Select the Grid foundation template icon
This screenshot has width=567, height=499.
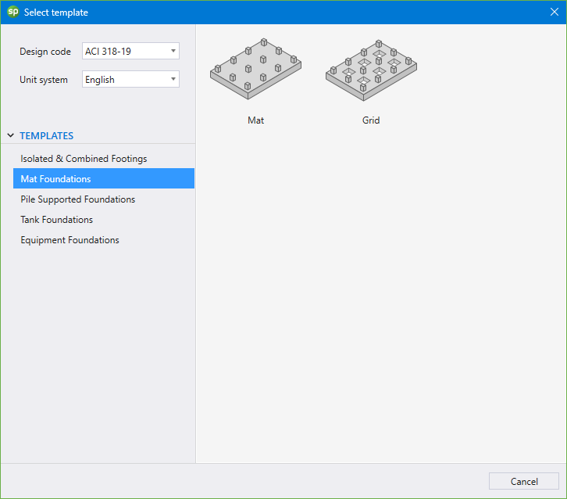coord(371,69)
